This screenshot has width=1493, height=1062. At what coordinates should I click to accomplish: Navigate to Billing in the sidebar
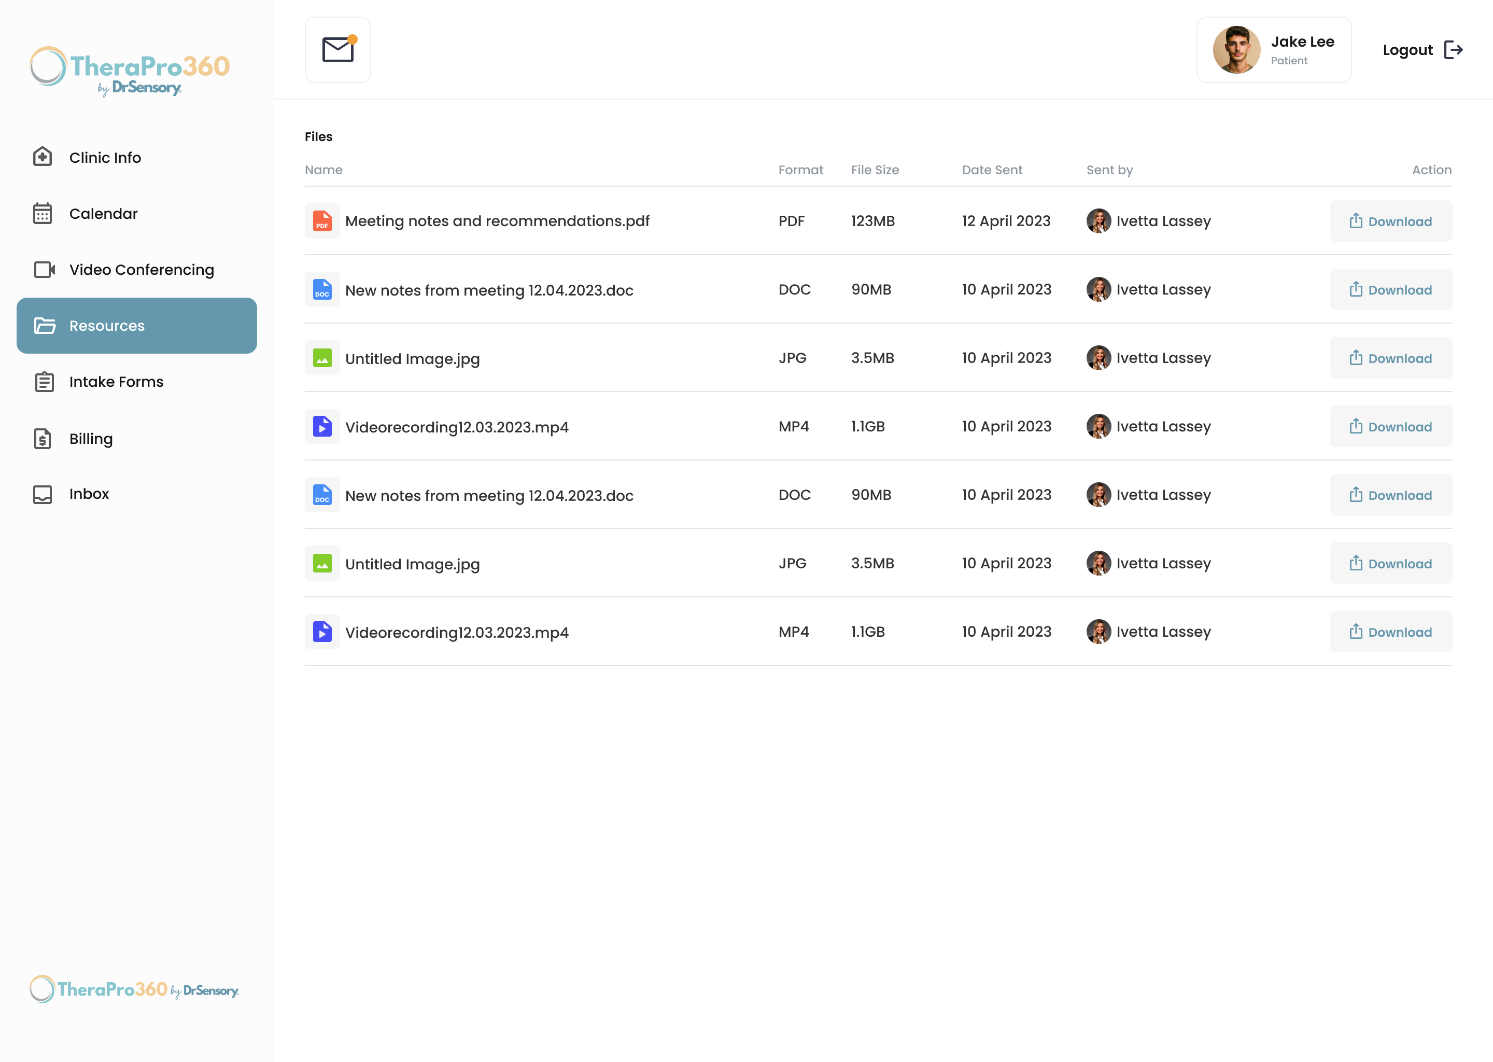[137, 438]
